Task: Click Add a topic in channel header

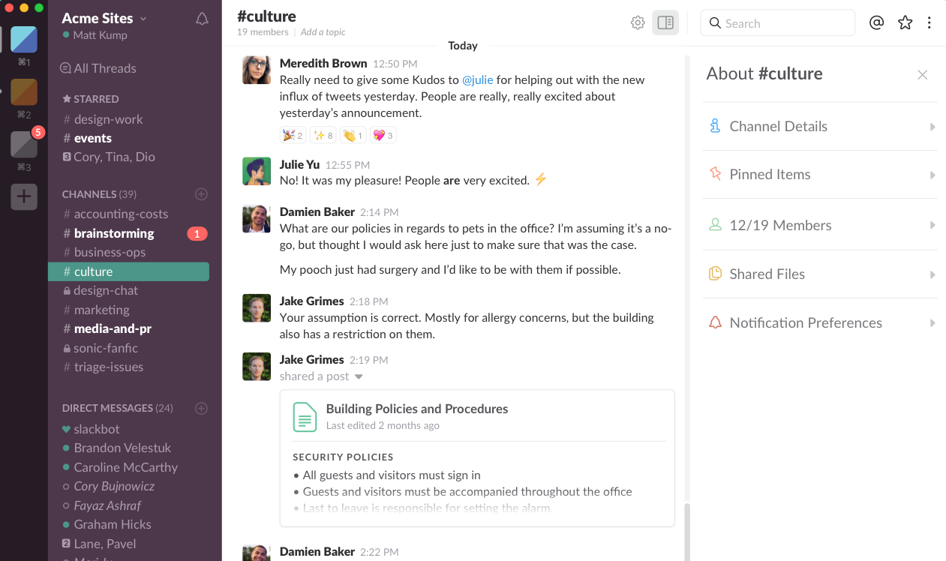Action: [323, 32]
